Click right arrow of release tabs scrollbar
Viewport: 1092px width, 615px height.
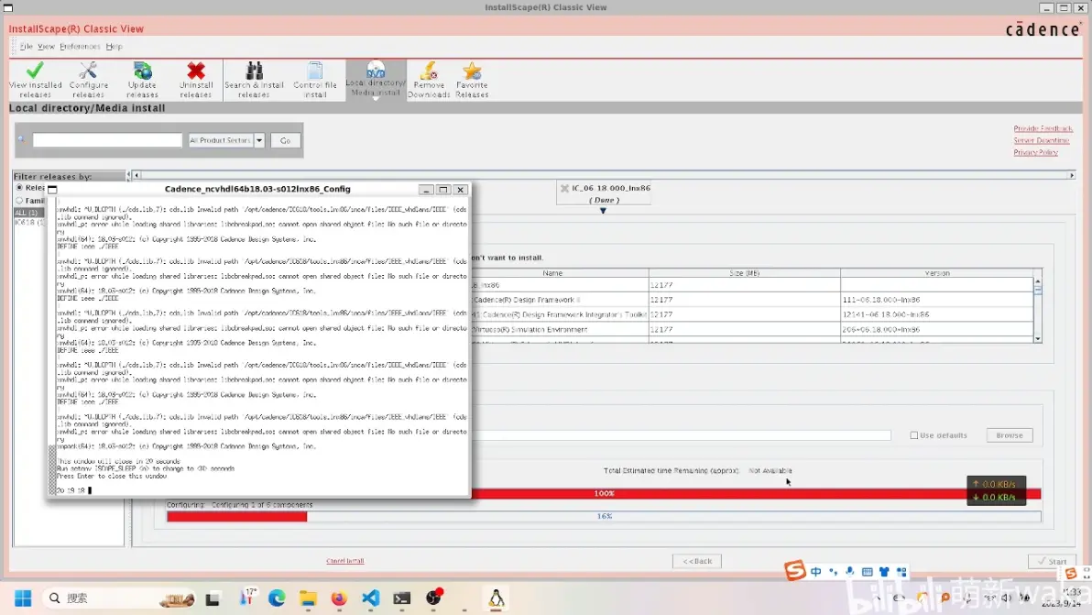pos(1072,175)
